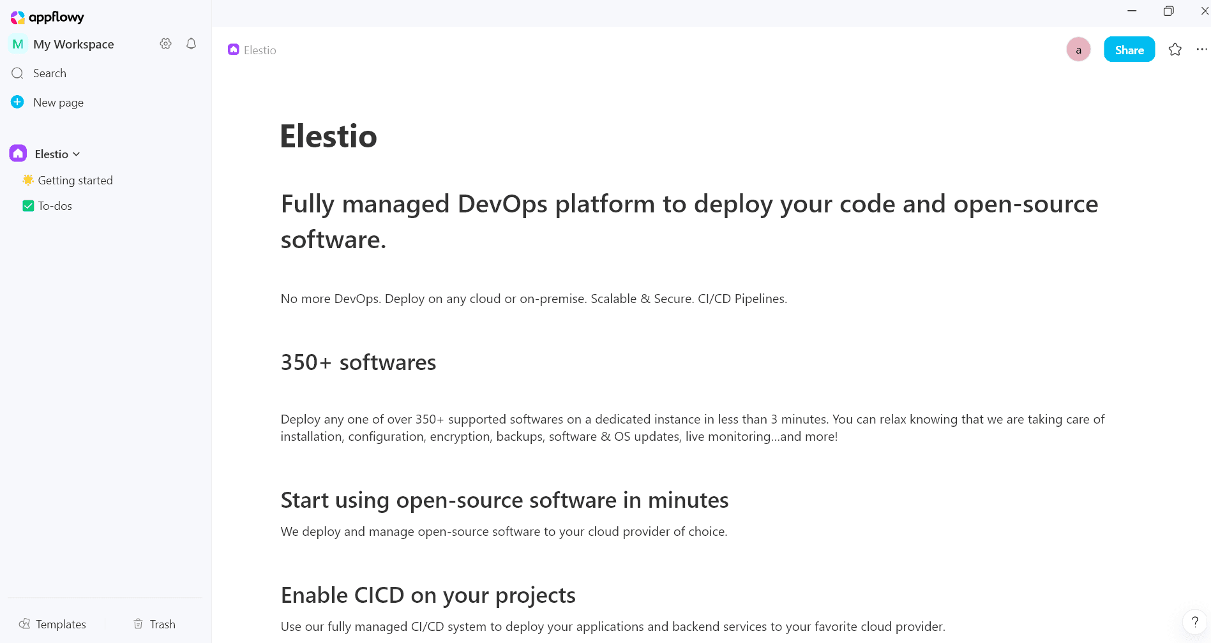
Task: Click the user avatar in the top bar
Action: click(x=1078, y=49)
